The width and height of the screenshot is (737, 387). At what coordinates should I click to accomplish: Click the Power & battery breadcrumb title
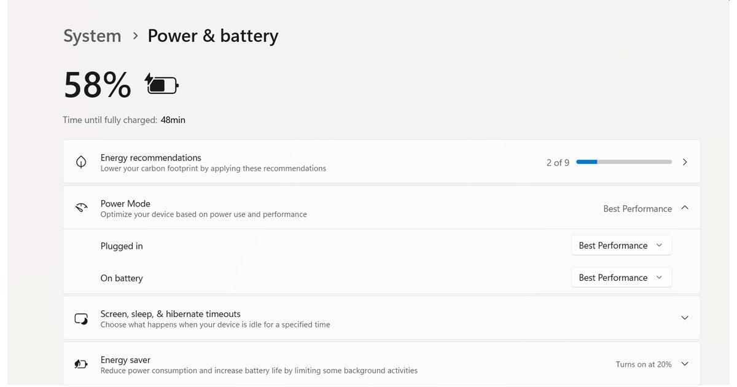pyautogui.click(x=213, y=36)
